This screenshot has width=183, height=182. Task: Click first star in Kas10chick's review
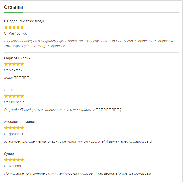tap(6, 27)
